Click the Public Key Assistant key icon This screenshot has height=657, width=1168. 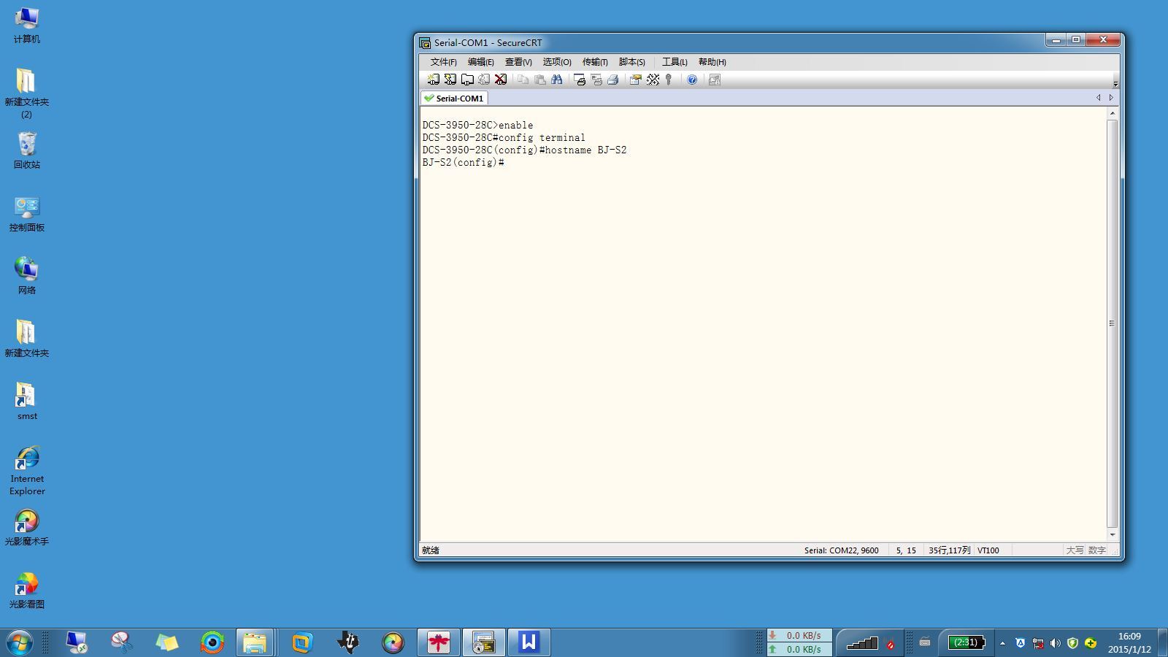[669, 80]
